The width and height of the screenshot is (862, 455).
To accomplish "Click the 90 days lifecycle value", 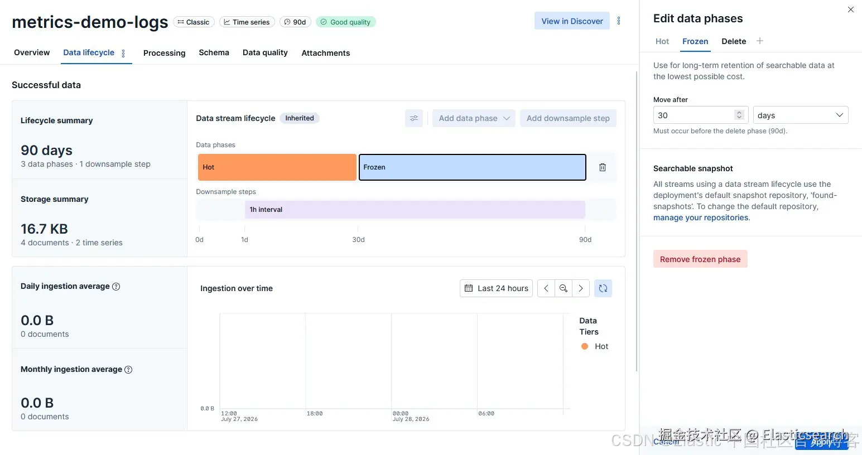I will pos(46,150).
